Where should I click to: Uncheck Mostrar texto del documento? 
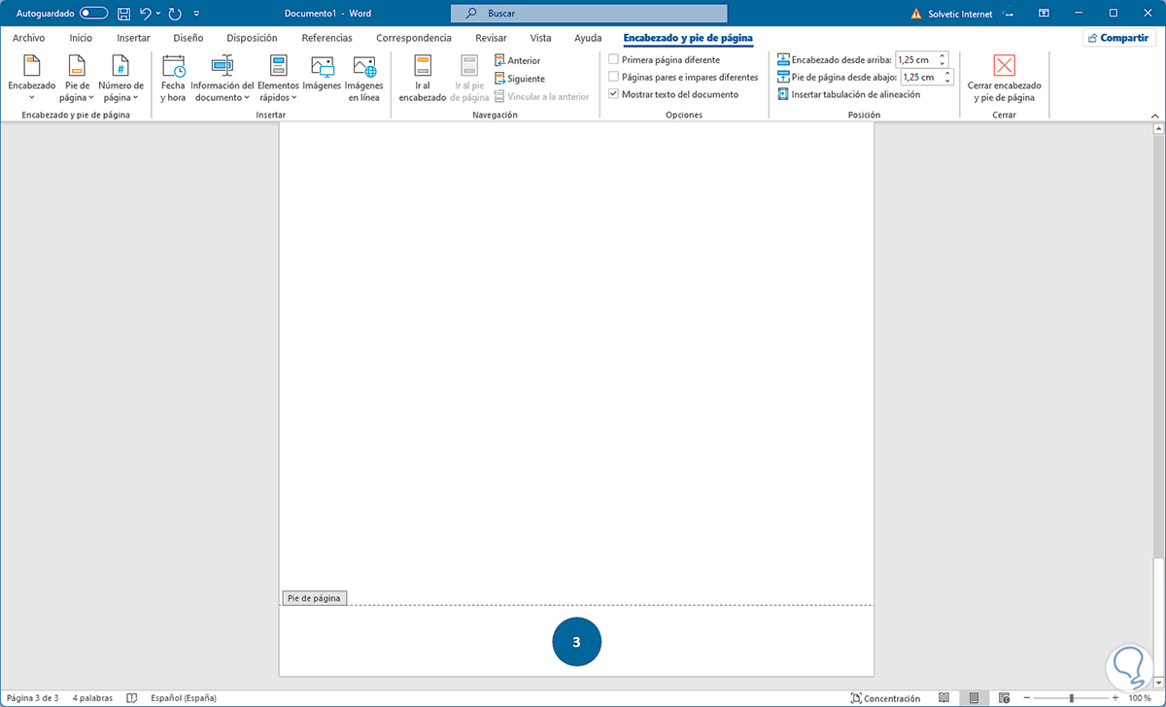(613, 94)
